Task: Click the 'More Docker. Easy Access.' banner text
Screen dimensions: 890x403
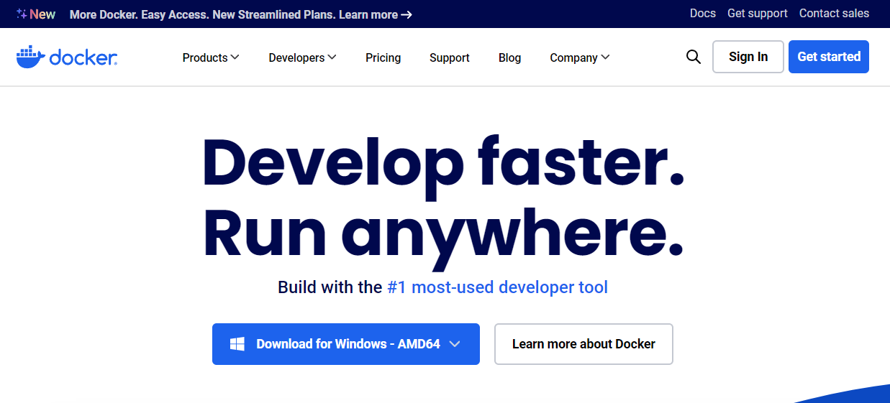Action: pyautogui.click(x=140, y=14)
